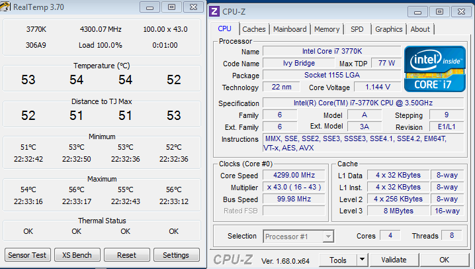The height and width of the screenshot is (269, 475).
Task: Open RealTemp Settings
Action: coord(176,255)
